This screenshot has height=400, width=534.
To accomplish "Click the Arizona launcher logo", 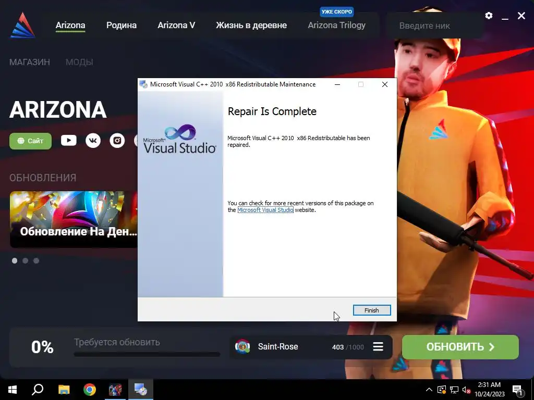I will pyautogui.click(x=22, y=25).
